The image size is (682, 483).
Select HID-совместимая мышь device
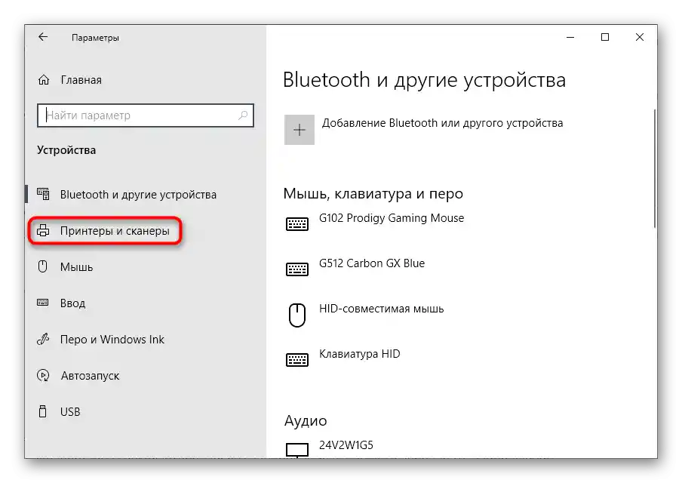[382, 309]
